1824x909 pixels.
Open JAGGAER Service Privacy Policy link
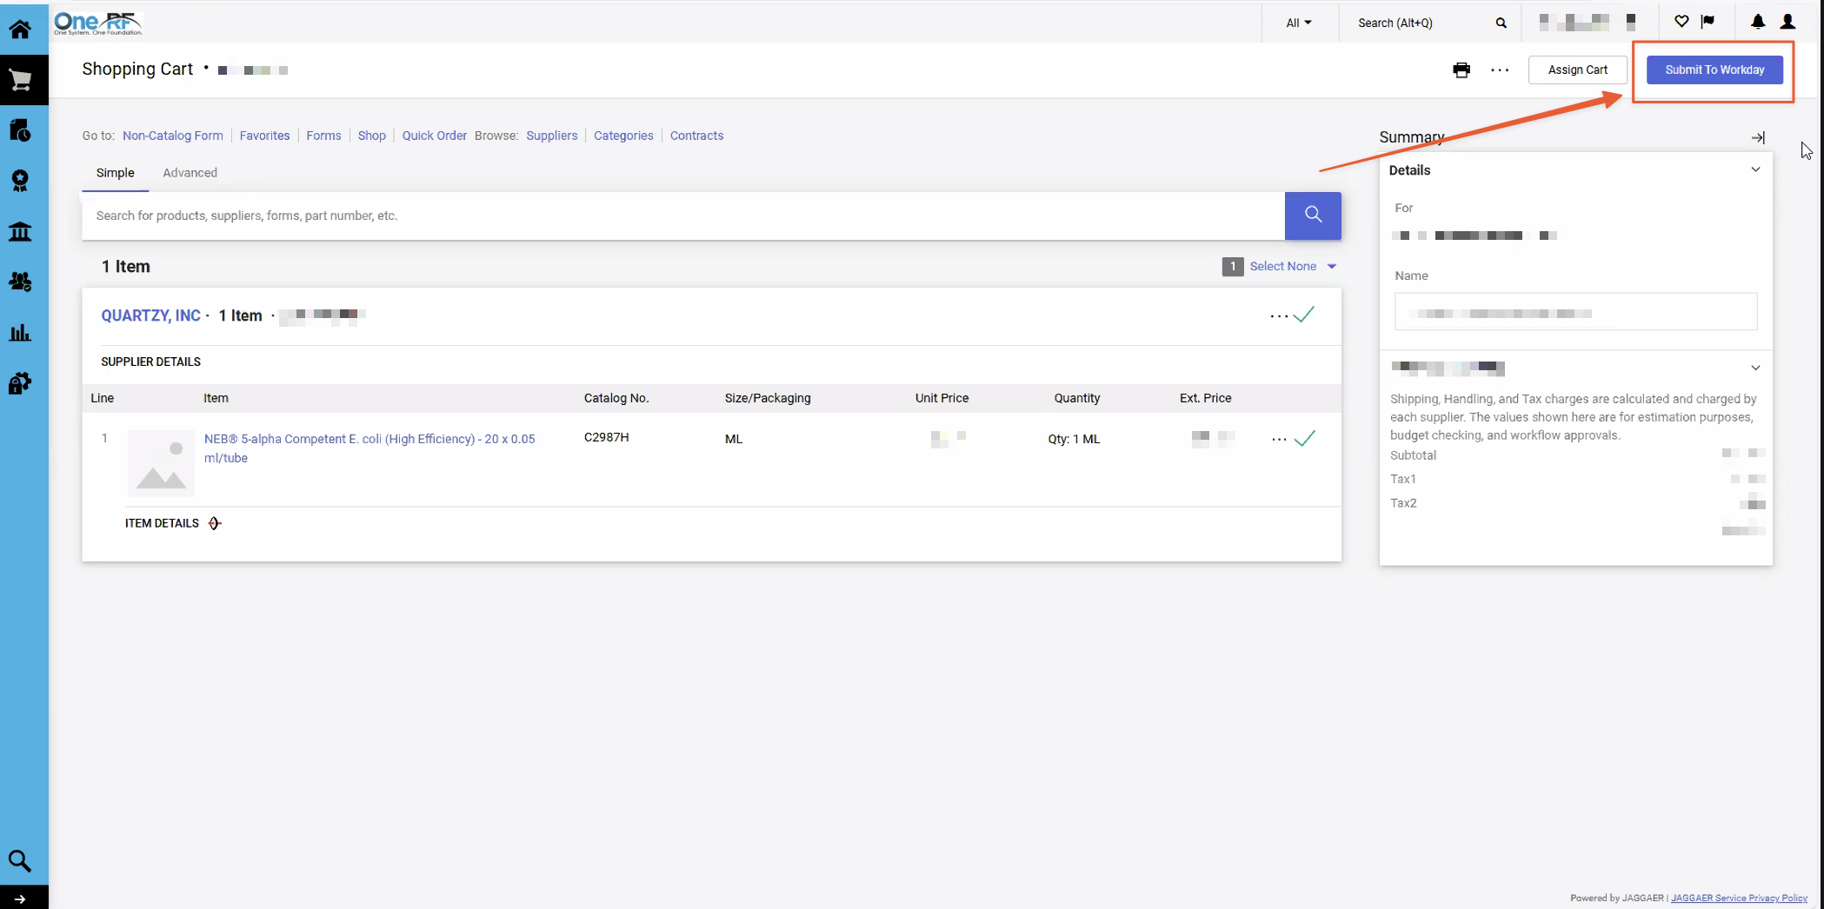click(1739, 898)
